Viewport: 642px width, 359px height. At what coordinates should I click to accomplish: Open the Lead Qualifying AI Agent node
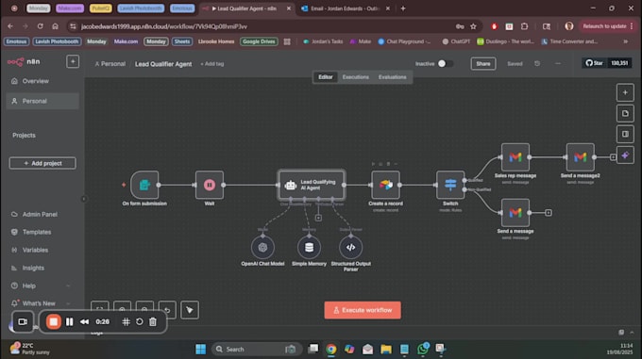pos(312,185)
